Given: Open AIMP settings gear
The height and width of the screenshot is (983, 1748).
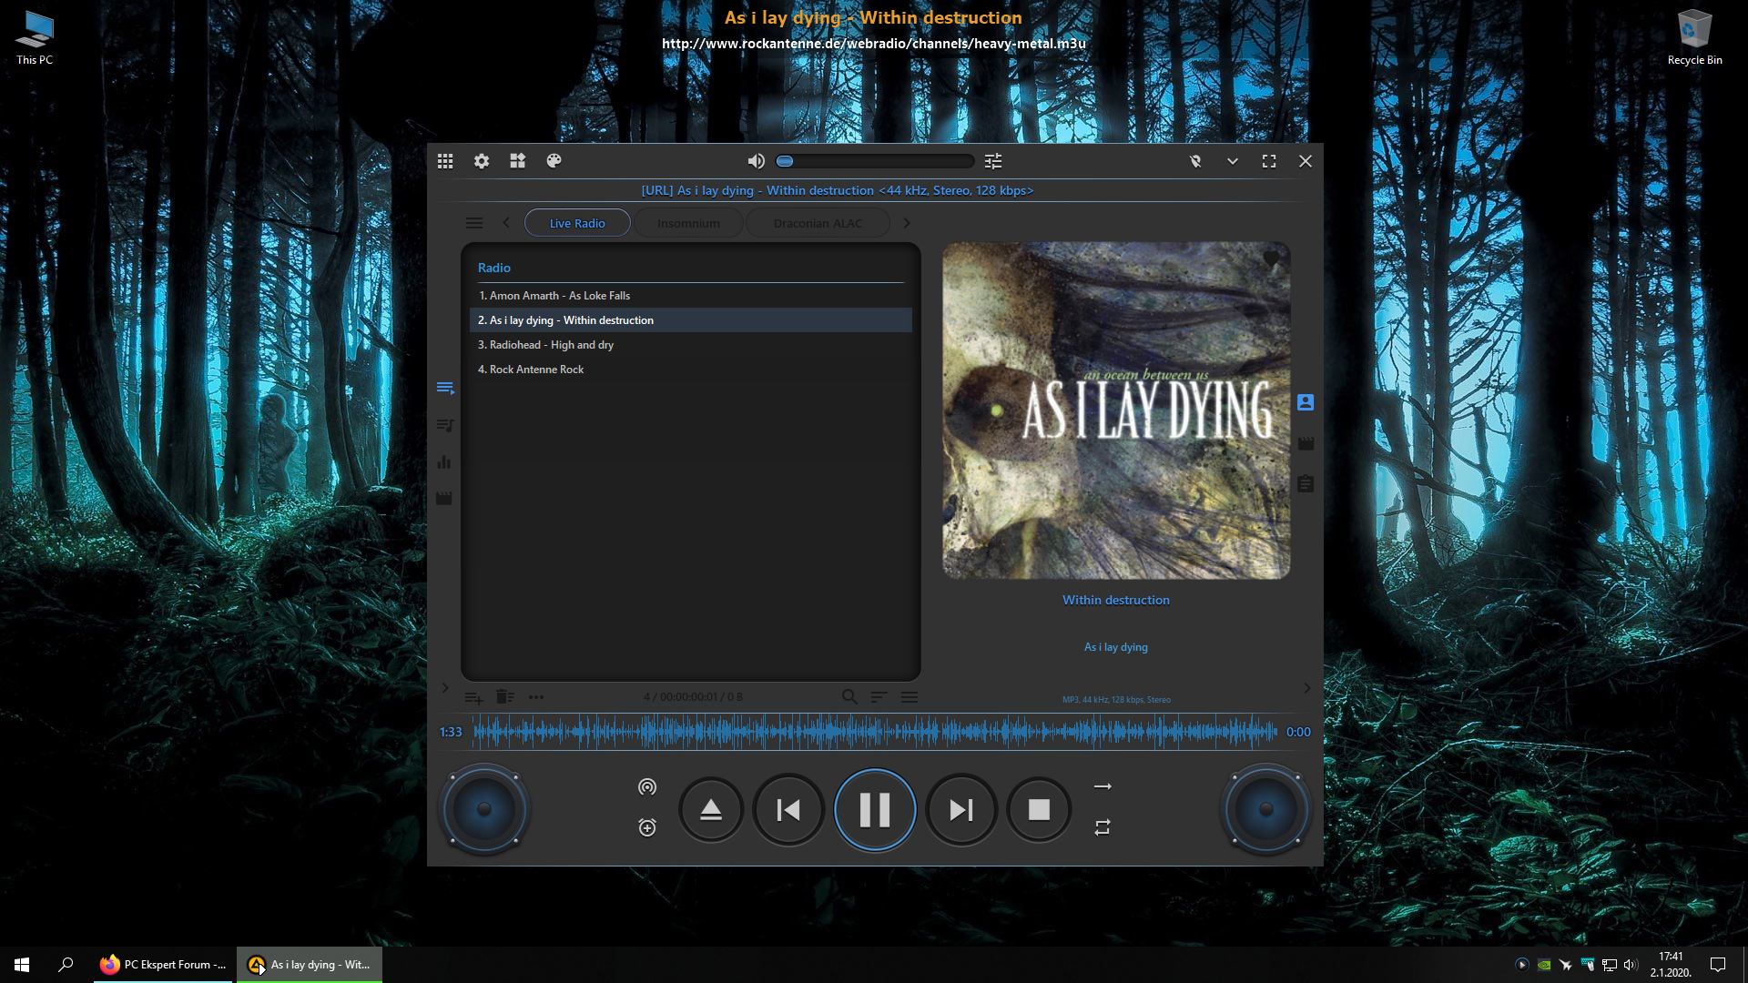Looking at the screenshot, I should pyautogui.click(x=482, y=161).
